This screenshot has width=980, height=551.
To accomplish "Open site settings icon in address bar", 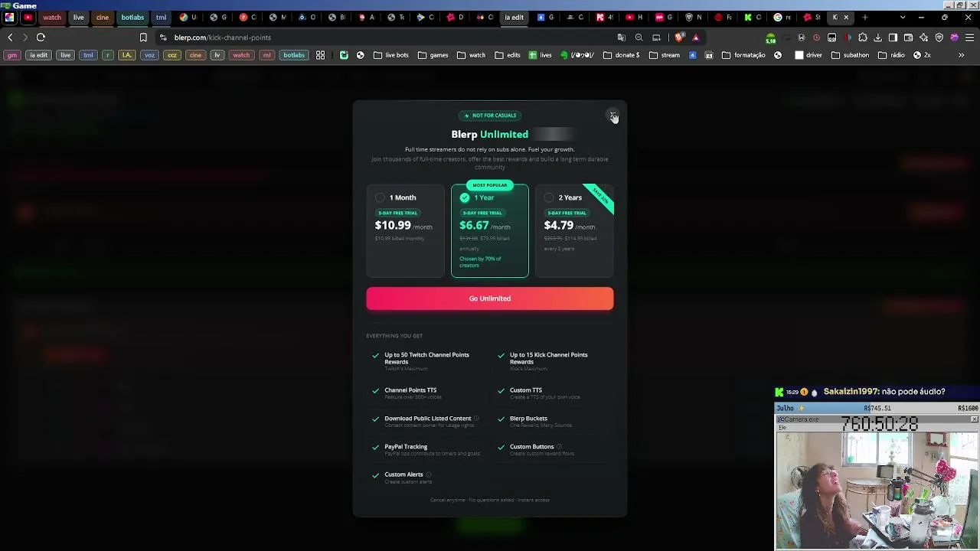I will point(163,37).
